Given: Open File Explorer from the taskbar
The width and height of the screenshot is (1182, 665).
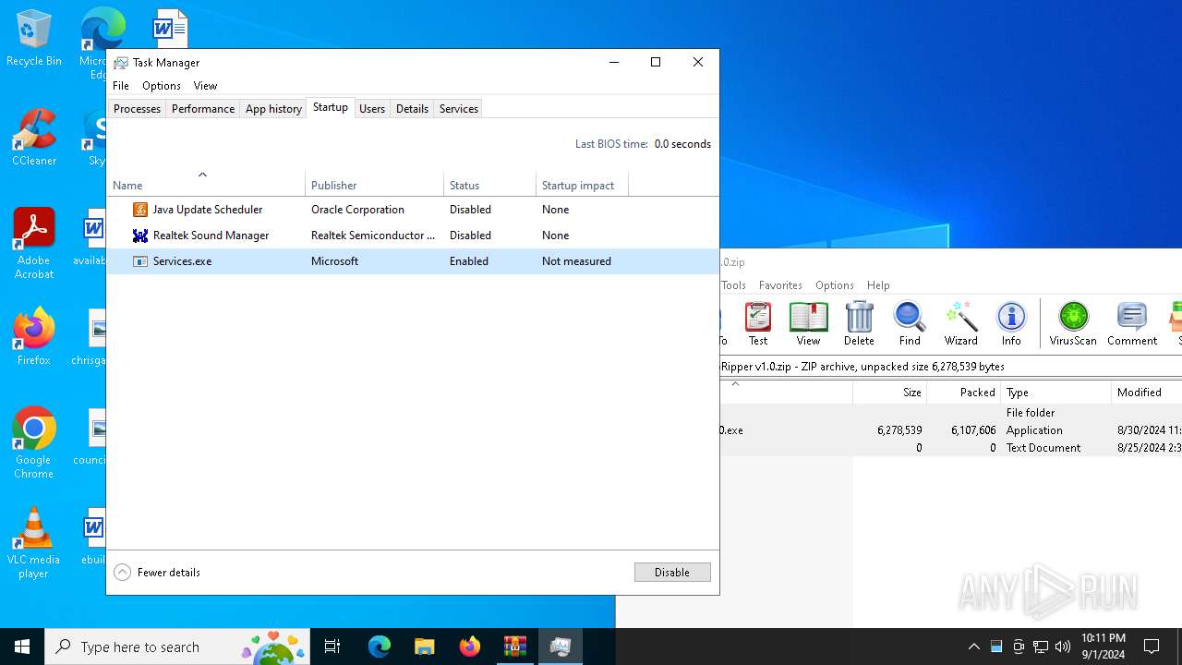Looking at the screenshot, I should pos(424,647).
